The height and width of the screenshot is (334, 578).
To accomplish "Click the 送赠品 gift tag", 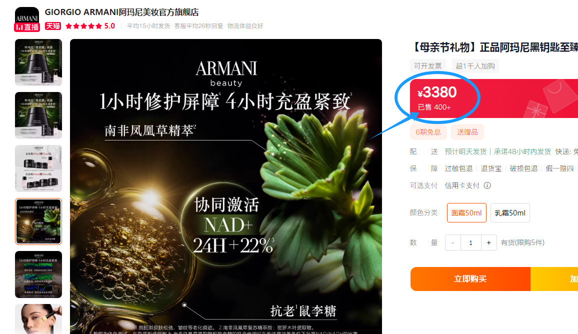I will 467,132.
